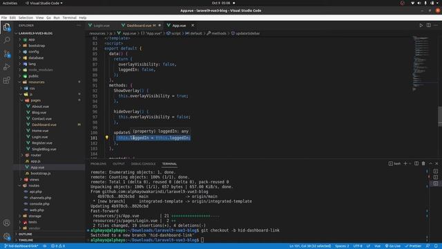Image resolution: width=442 pixels, height=249 pixels.
Task: Collapse the resources folder
Action: coord(37,82)
